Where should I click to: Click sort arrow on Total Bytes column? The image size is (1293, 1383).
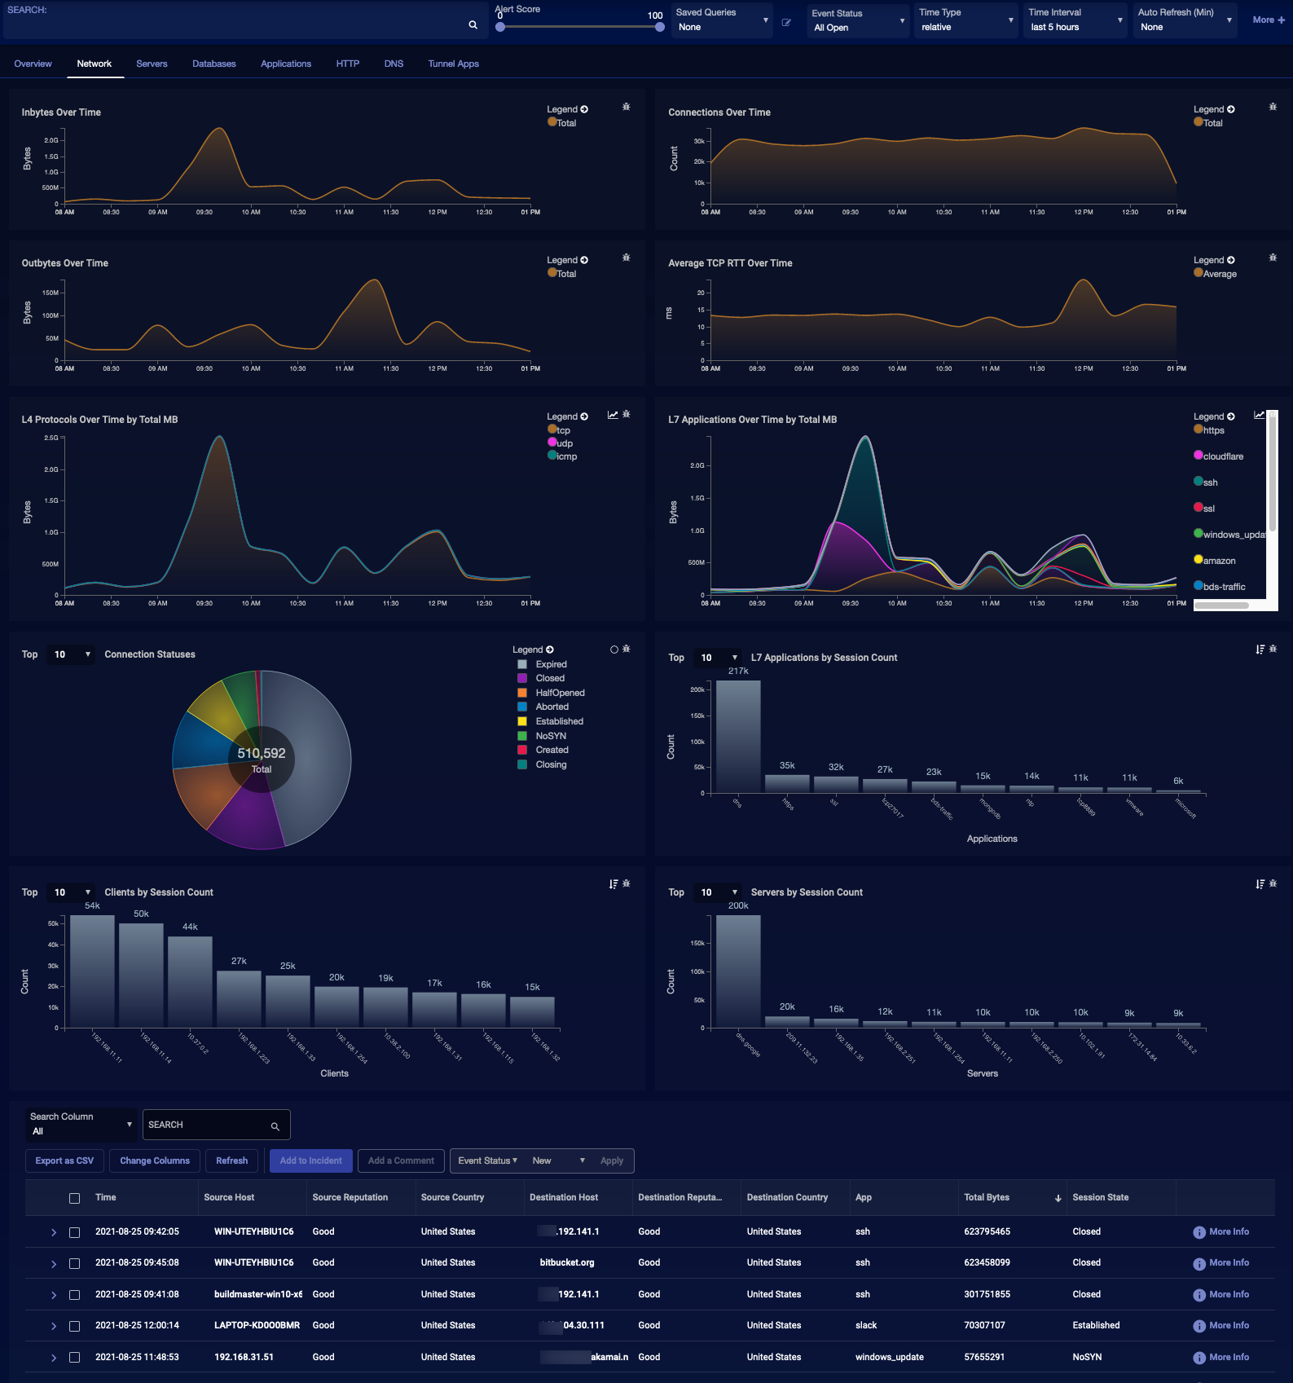(x=1058, y=1198)
